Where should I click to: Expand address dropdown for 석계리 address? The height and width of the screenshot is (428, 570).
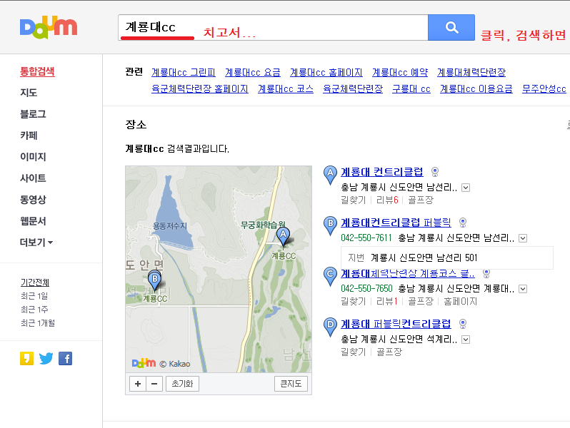(466, 340)
